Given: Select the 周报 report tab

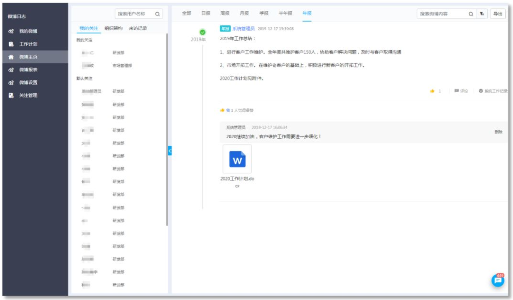Looking at the screenshot, I should point(225,13).
